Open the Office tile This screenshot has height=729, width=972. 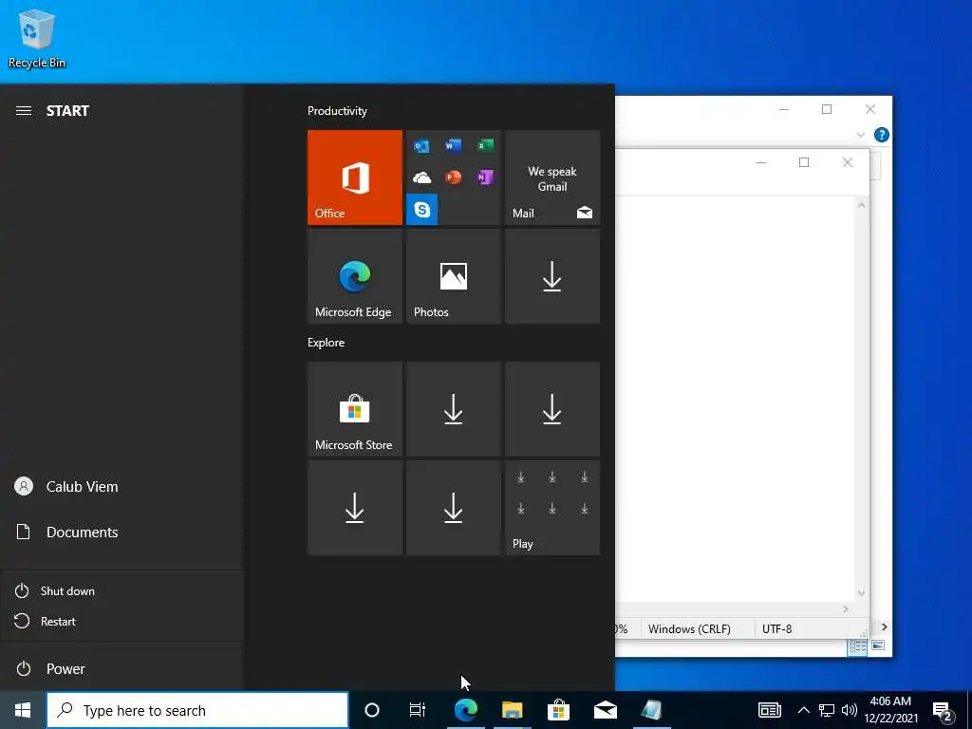[355, 178]
